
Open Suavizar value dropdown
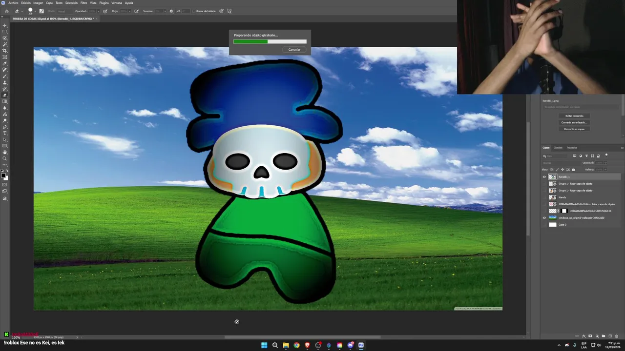click(165, 11)
